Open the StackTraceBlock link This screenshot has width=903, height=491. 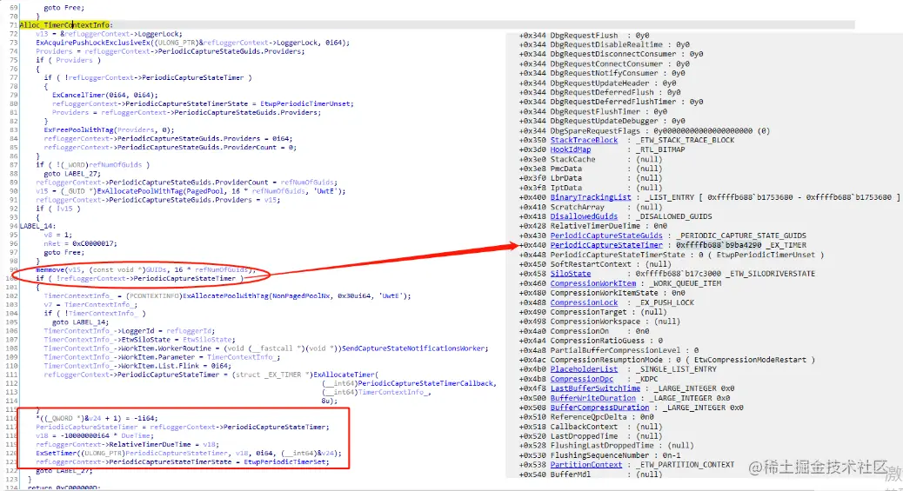[x=584, y=140]
